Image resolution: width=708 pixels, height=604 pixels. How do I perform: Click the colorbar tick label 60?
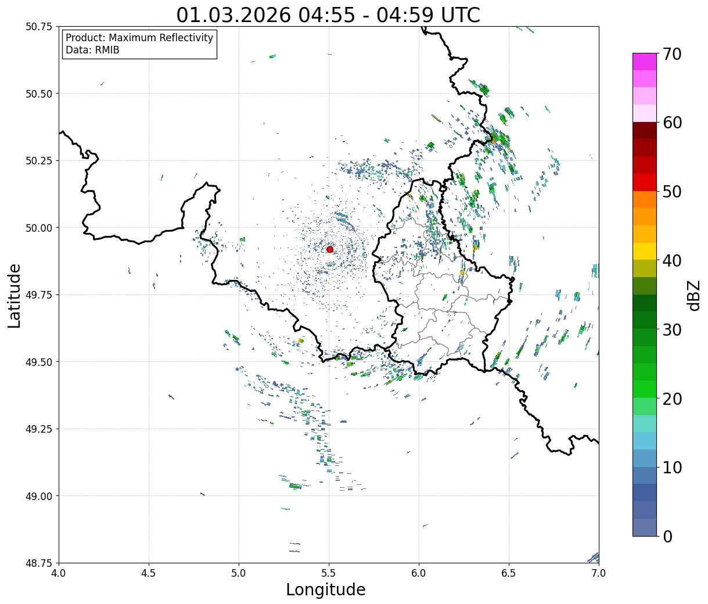(x=672, y=123)
